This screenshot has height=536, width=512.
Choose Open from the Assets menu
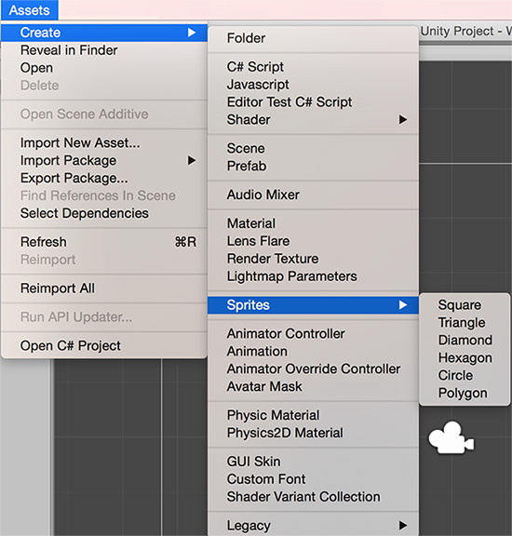(x=104, y=68)
